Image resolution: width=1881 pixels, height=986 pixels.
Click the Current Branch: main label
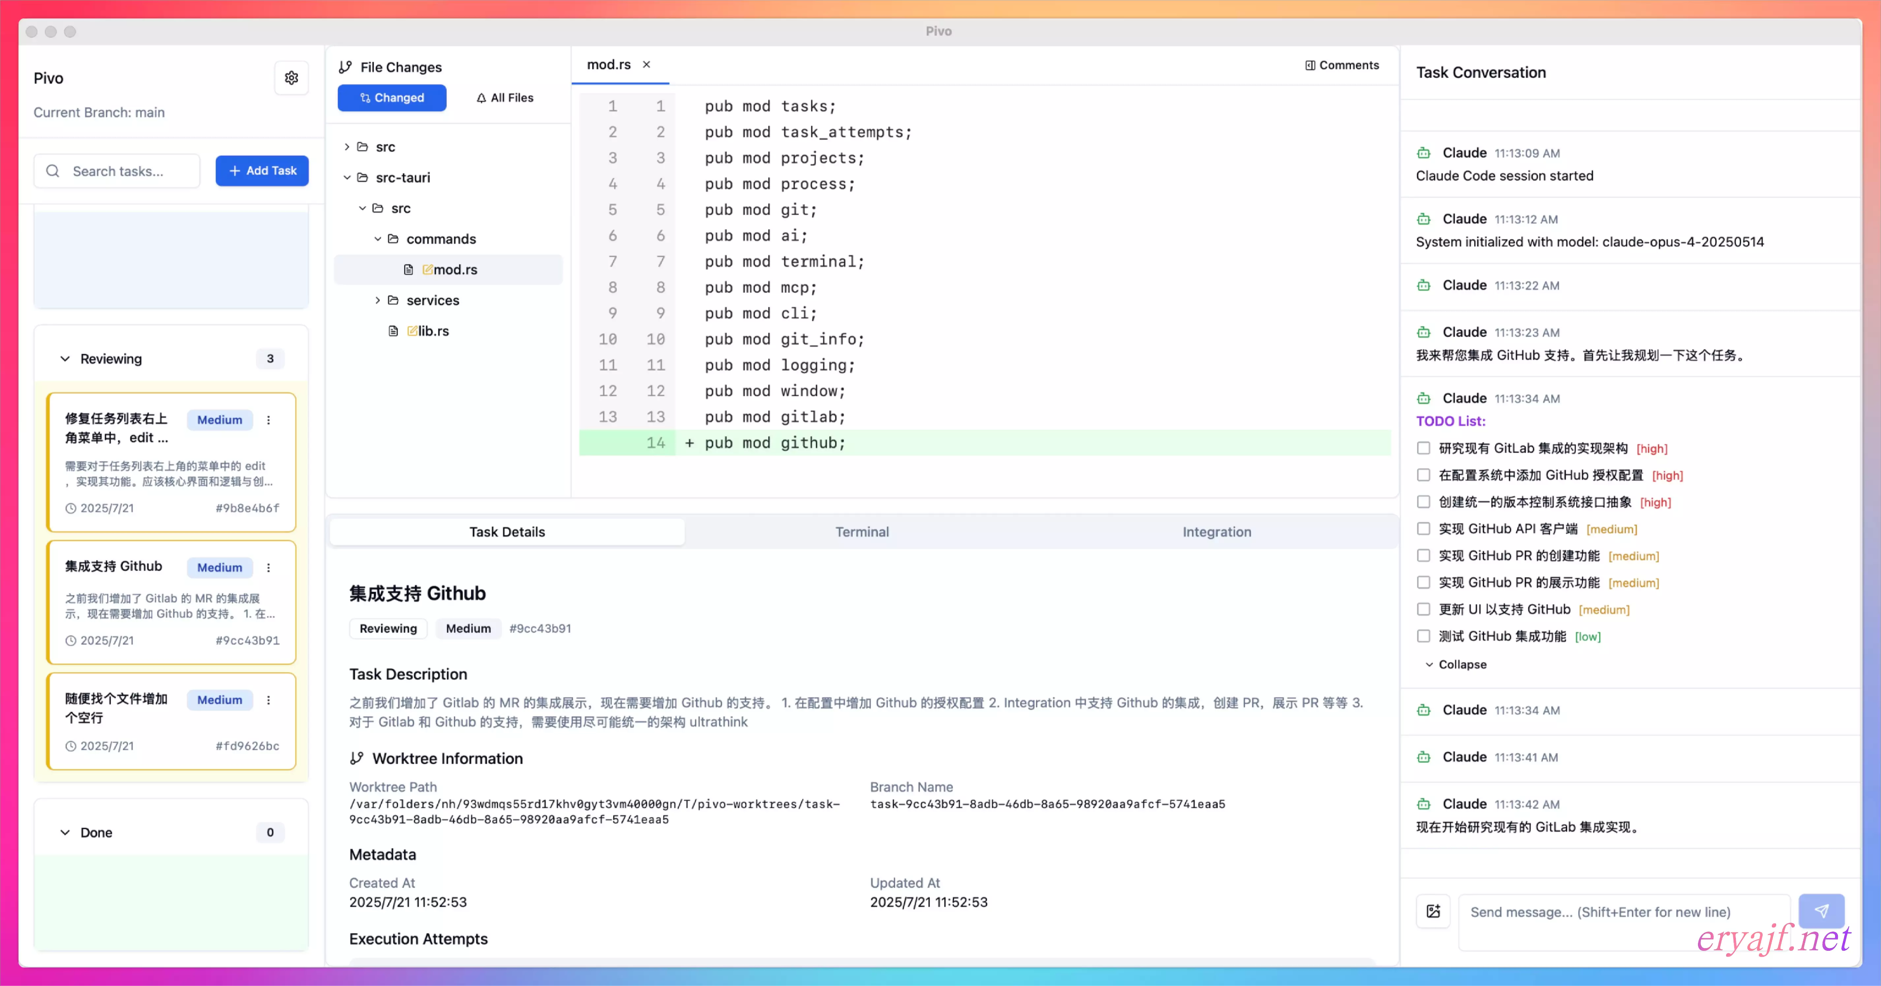(99, 112)
